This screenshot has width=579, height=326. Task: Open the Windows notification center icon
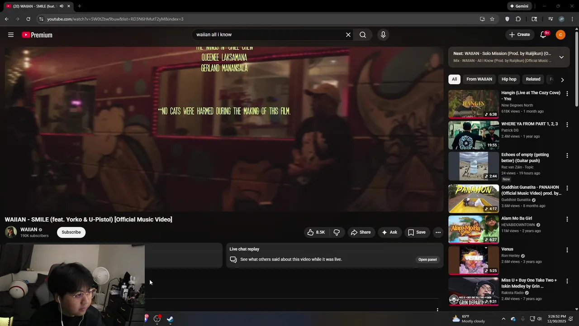tap(571, 319)
